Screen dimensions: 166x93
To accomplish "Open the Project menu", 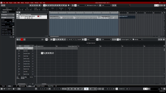I will point(11,3).
